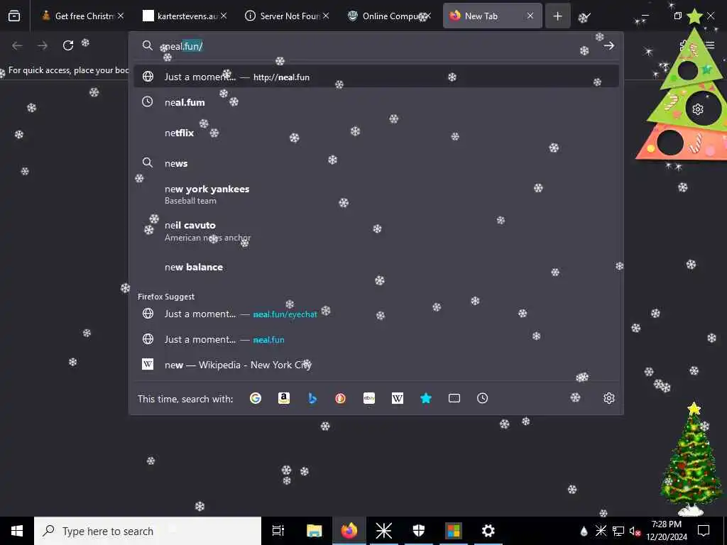727x545 pixels.
Task: Choose the new balance suggestion
Action: pyautogui.click(x=376, y=267)
